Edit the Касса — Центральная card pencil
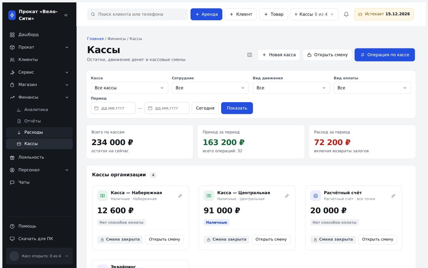This screenshot has width=428, height=268. tap(287, 196)
